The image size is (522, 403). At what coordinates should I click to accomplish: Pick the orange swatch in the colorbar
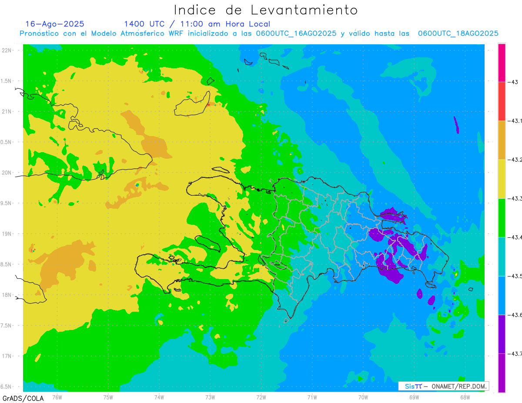[502, 140]
